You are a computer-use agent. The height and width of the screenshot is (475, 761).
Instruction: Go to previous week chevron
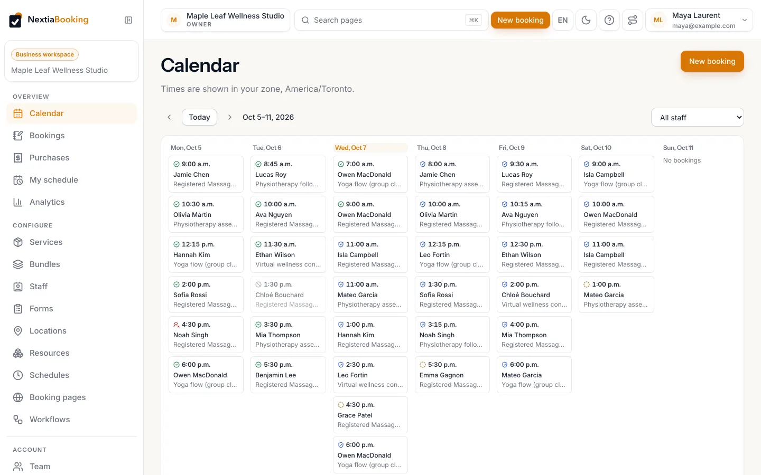tap(169, 117)
